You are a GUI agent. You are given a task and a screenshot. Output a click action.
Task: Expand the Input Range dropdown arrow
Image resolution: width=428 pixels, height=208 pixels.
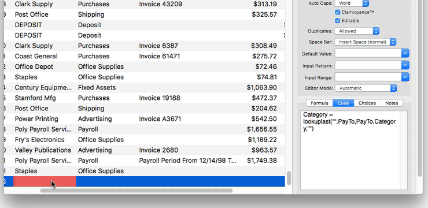405,77
